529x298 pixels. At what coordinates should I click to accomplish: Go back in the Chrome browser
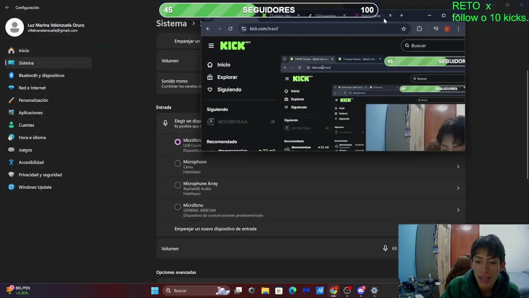(x=208, y=29)
